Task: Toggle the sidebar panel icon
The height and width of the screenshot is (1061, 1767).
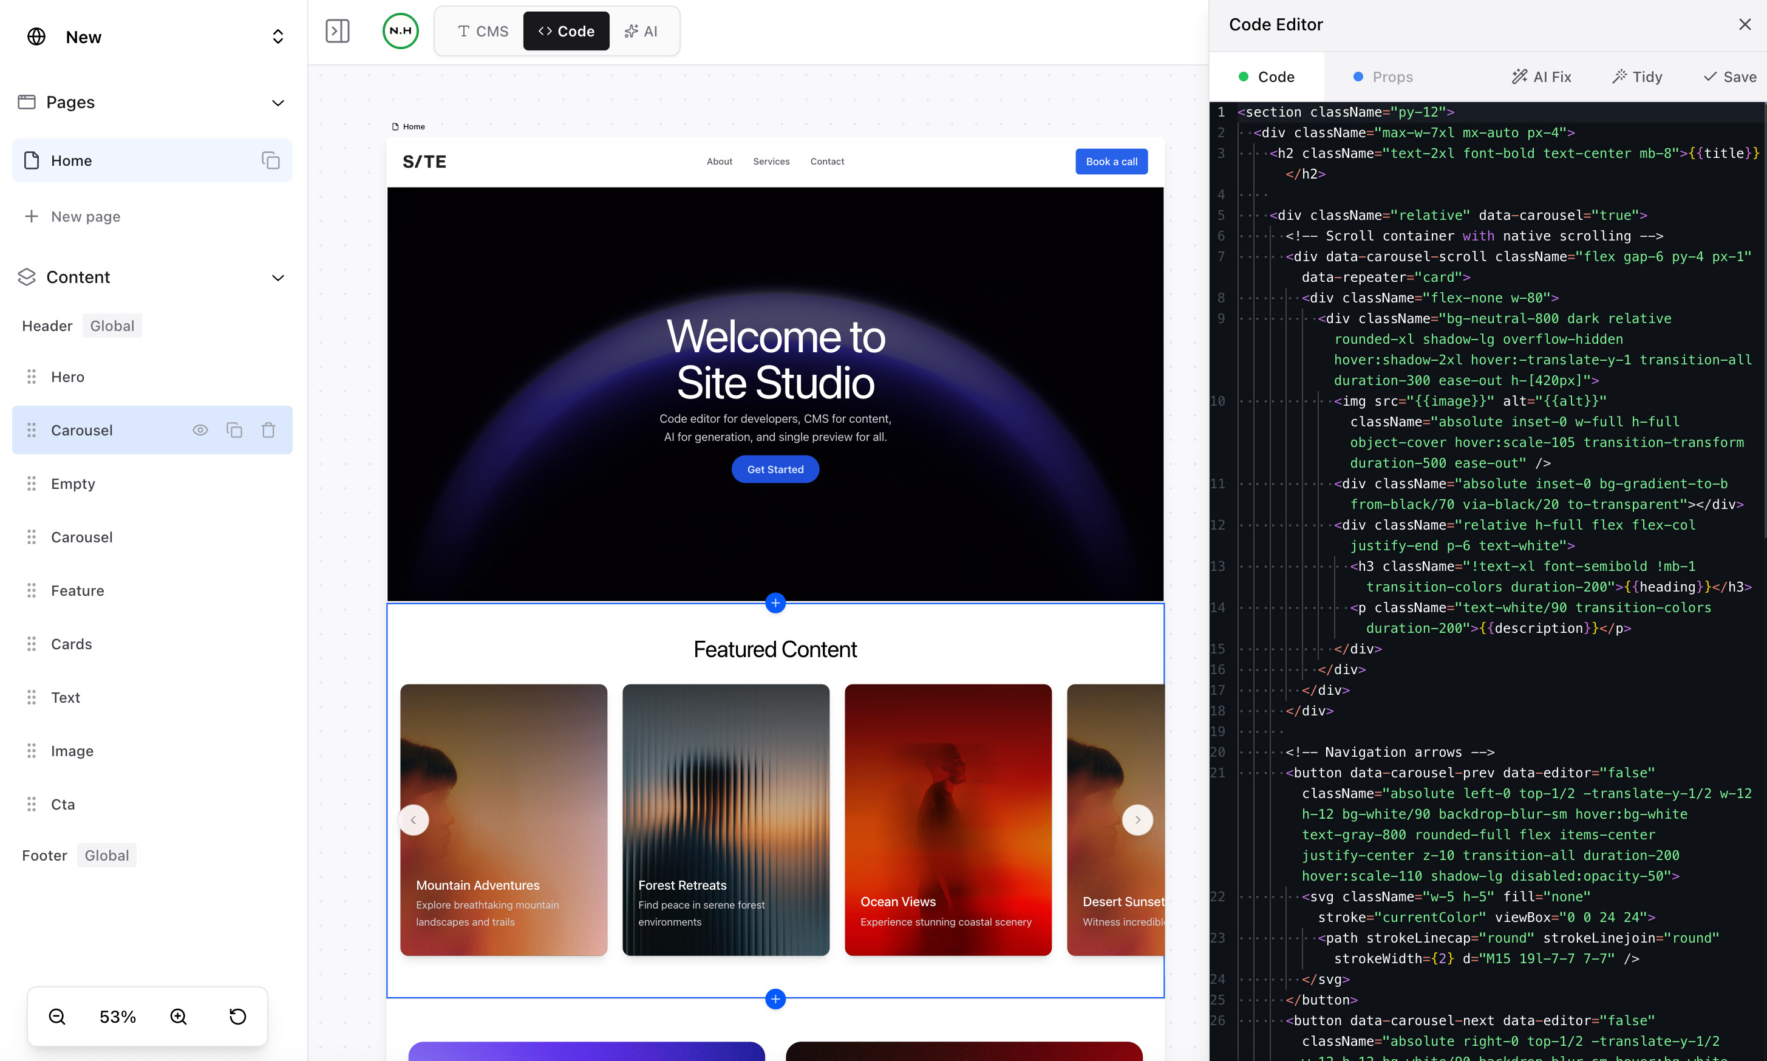Action: [336, 31]
